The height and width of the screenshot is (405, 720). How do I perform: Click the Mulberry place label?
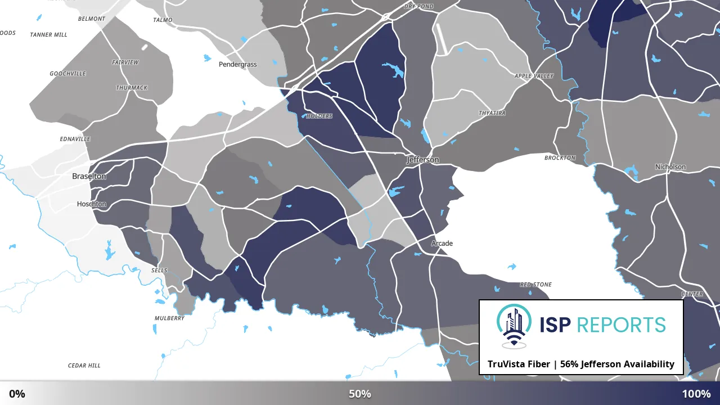(169, 318)
